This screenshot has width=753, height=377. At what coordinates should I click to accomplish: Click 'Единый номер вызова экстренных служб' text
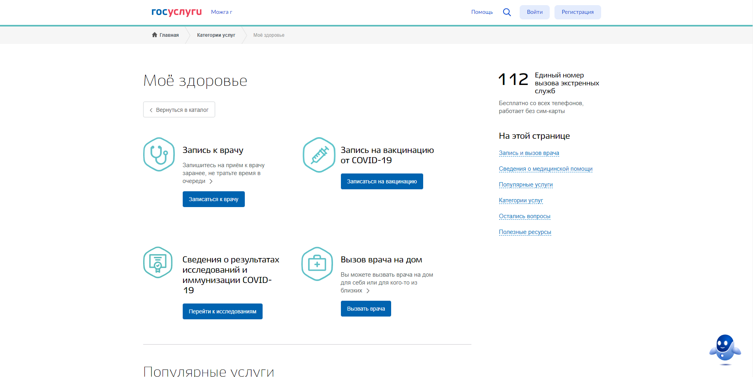(567, 83)
